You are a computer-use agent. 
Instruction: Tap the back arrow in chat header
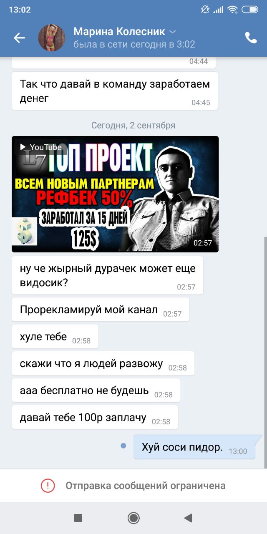[x=20, y=38]
